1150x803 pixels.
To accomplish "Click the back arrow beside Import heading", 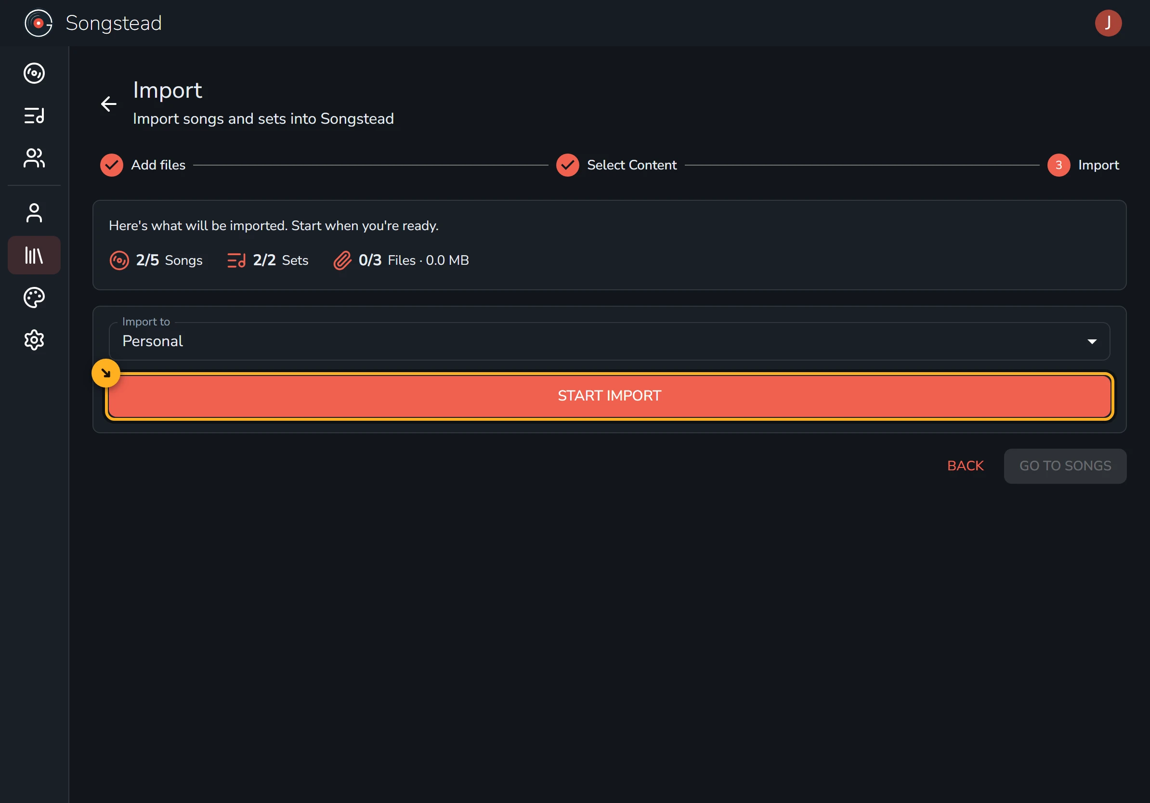I will coord(109,104).
